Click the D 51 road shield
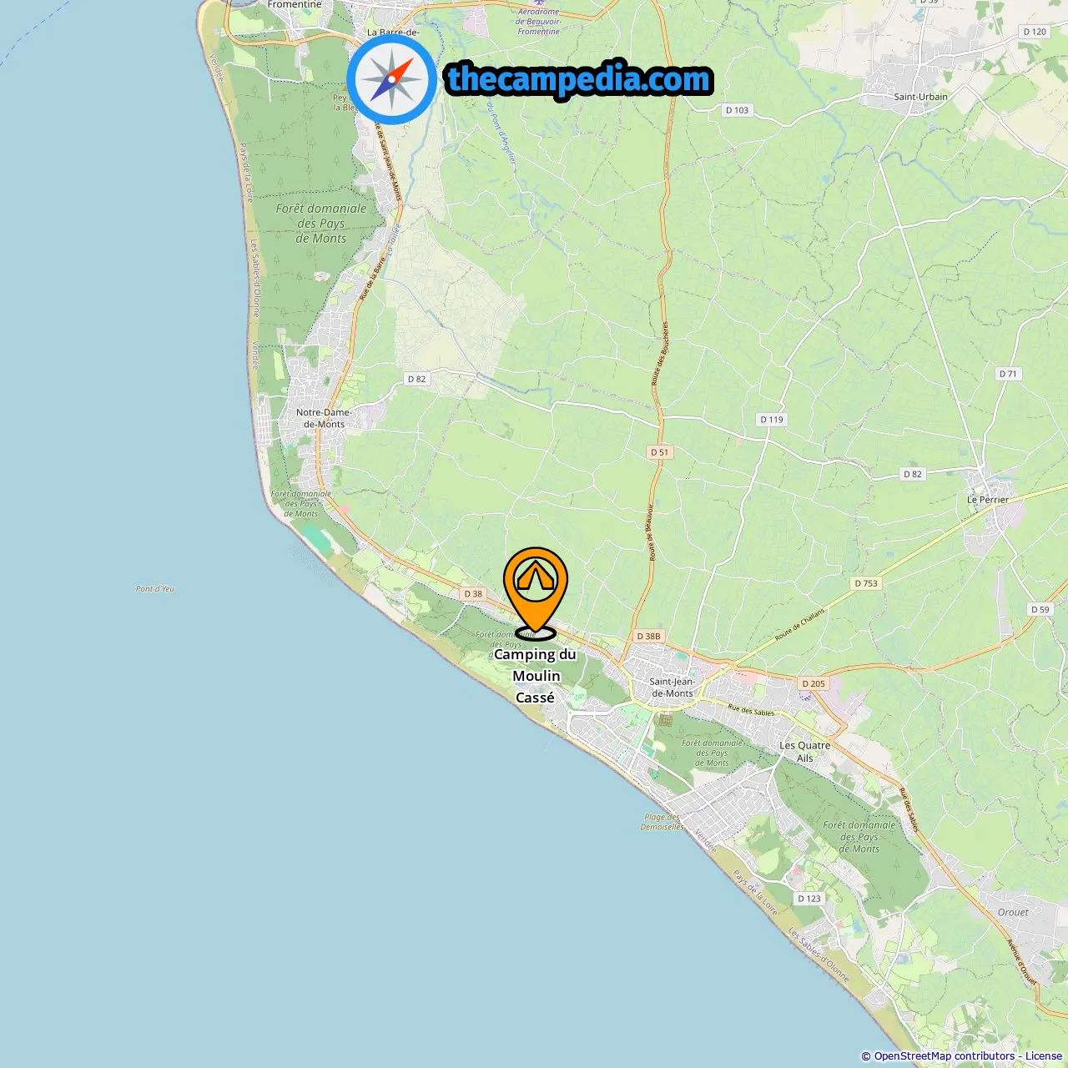Viewport: 1068px width, 1068px height. coord(660,452)
